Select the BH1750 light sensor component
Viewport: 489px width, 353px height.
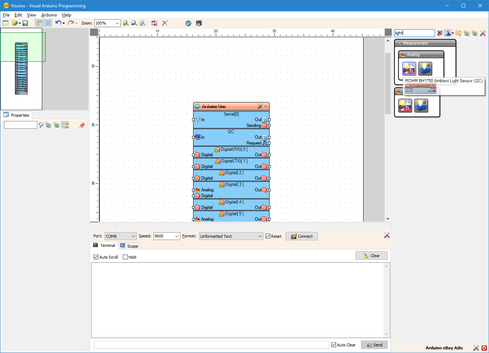pyautogui.click(x=409, y=68)
